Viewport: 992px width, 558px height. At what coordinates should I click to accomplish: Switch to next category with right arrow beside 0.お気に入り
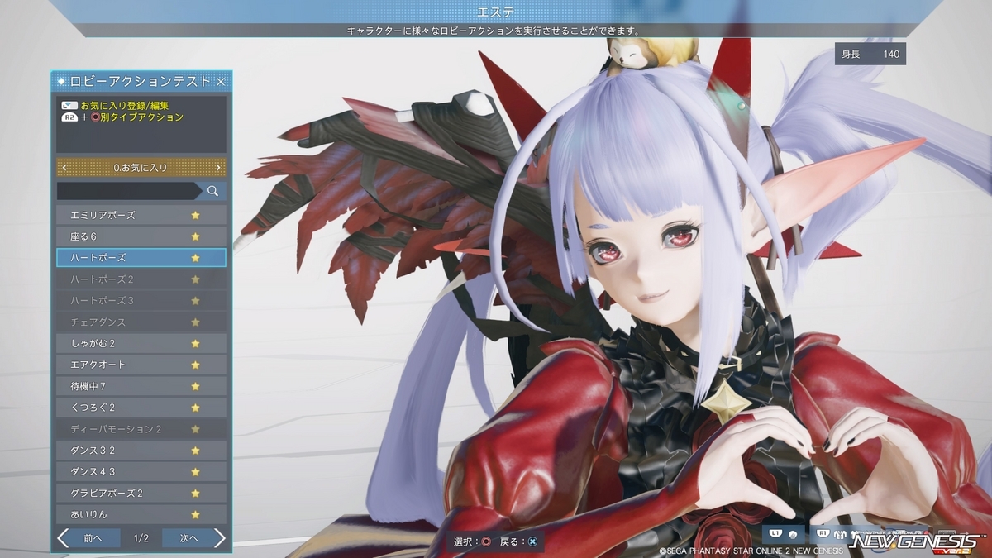pyautogui.click(x=218, y=168)
